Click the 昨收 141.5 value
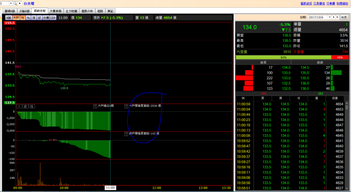 [344, 46]
